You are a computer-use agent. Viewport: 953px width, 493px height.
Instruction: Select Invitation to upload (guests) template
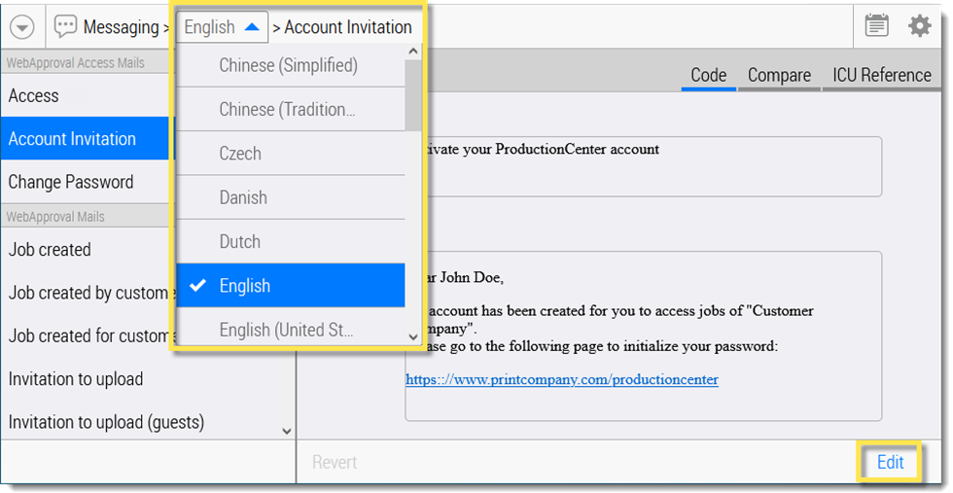point(140,422)
